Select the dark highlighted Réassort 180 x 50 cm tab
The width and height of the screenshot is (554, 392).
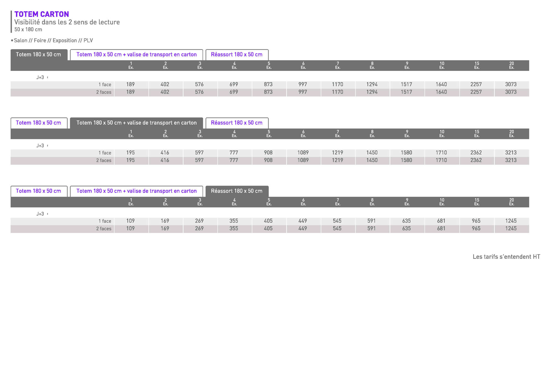[237, 191]
